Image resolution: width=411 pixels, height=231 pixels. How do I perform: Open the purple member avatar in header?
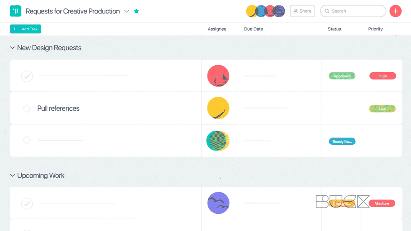[279, 11]
